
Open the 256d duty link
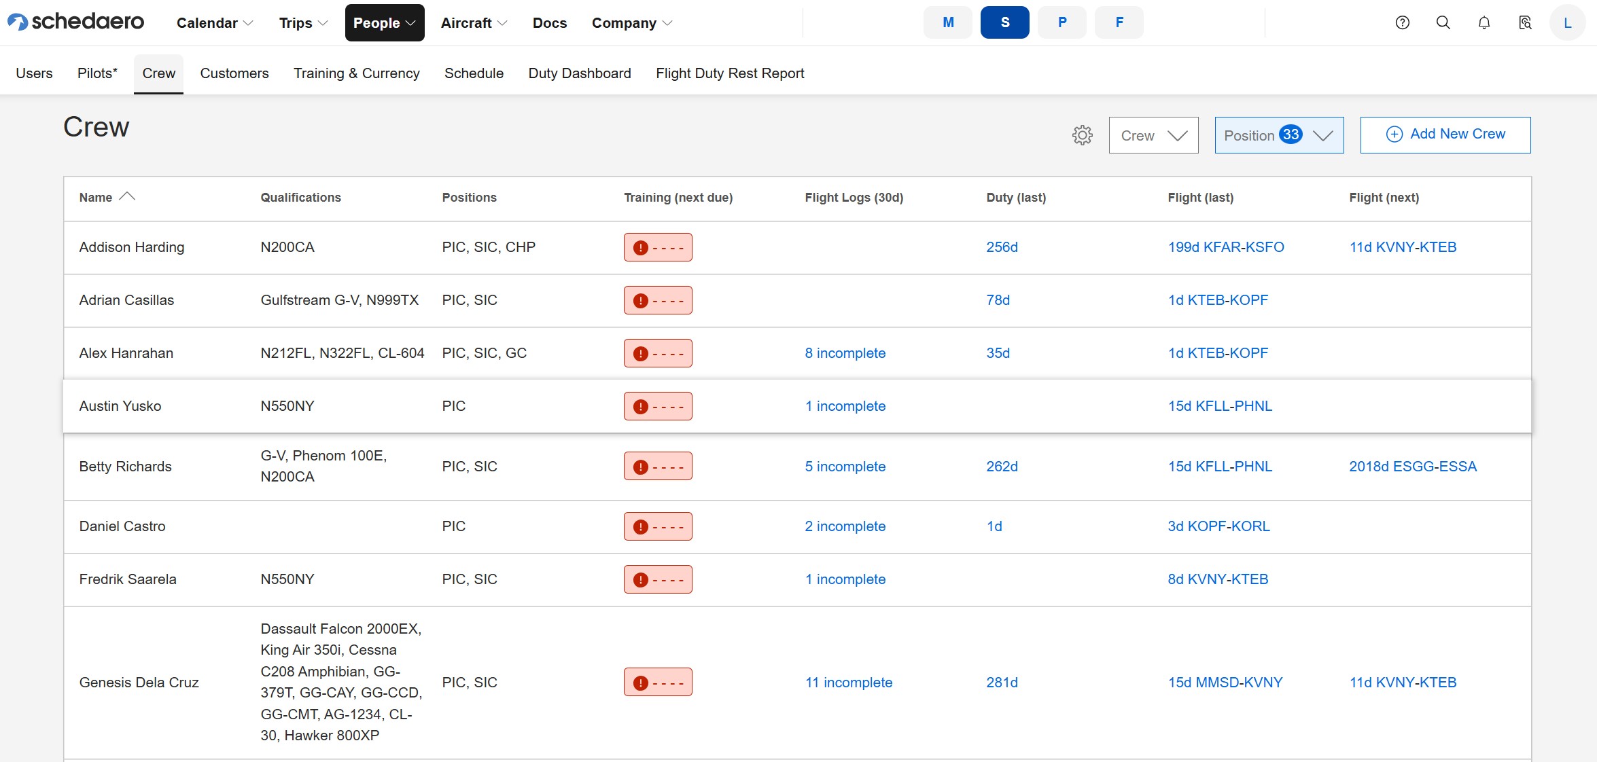(x=1002, y=247)
